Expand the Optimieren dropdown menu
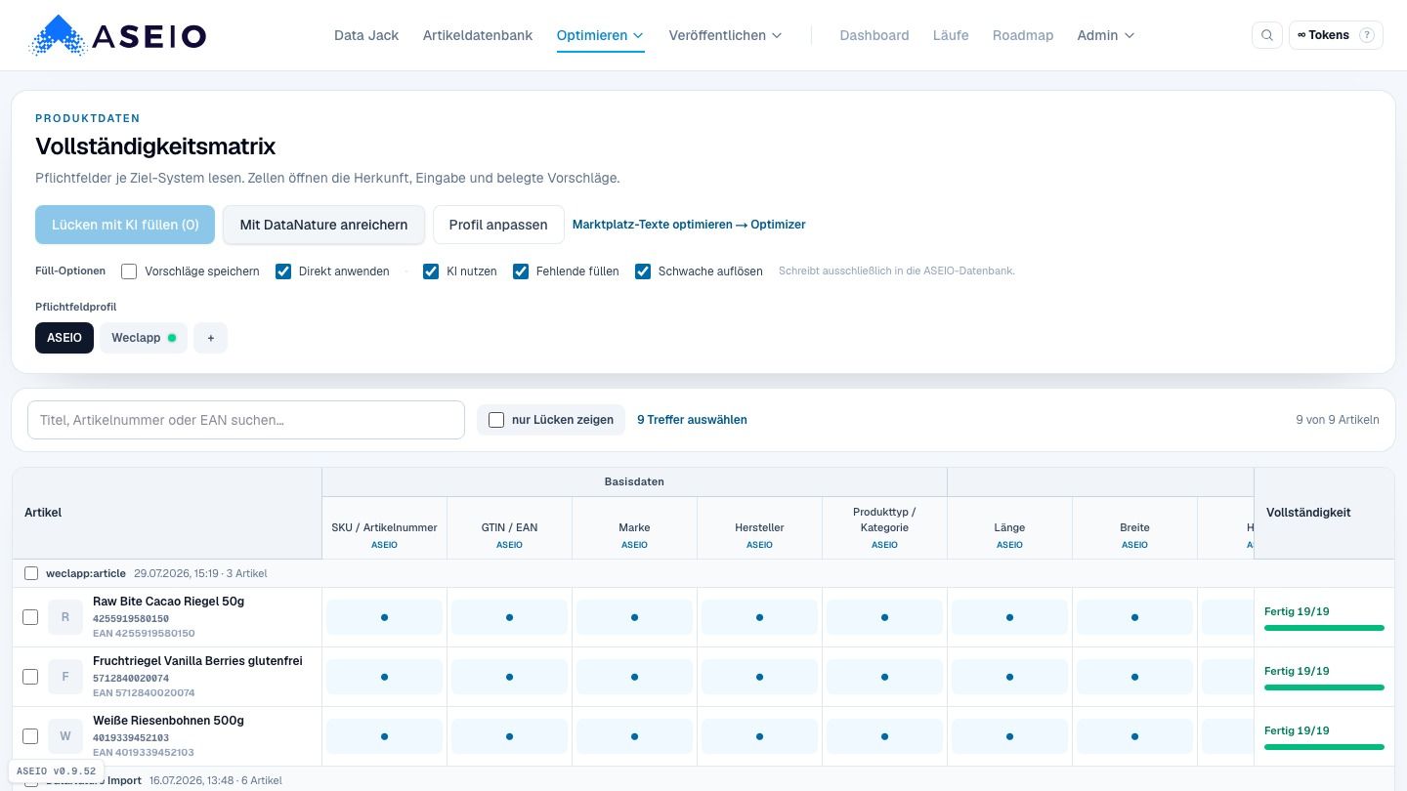This screenshot has width=1407, height=791. [x=600, y=35]
